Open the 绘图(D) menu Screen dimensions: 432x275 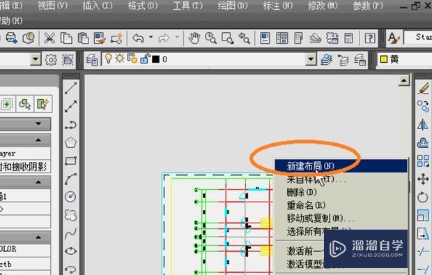point(233,6)
